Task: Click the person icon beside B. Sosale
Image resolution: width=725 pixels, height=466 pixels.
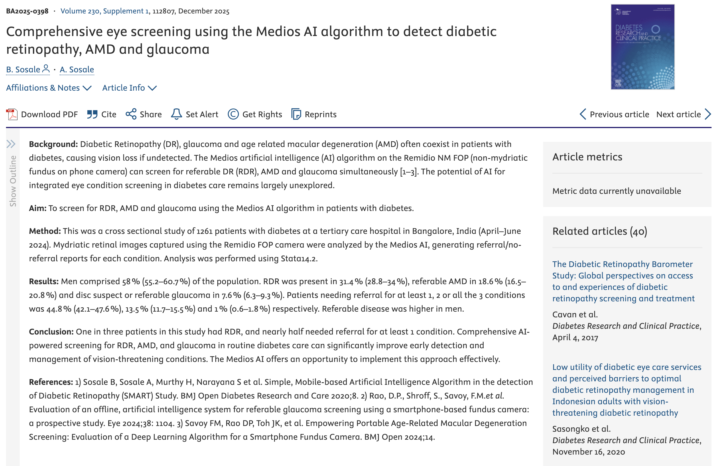Action: click(46, 69)
